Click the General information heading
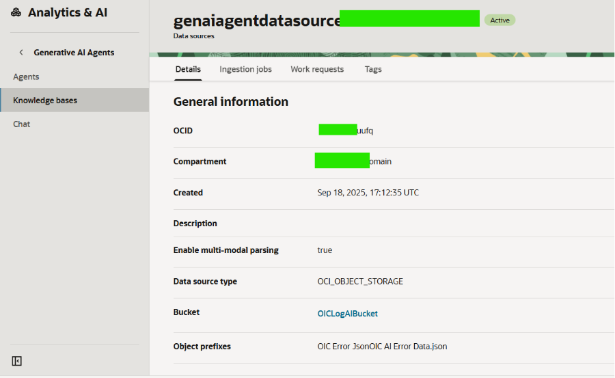The image size is (615, 378). coord(231,102)
